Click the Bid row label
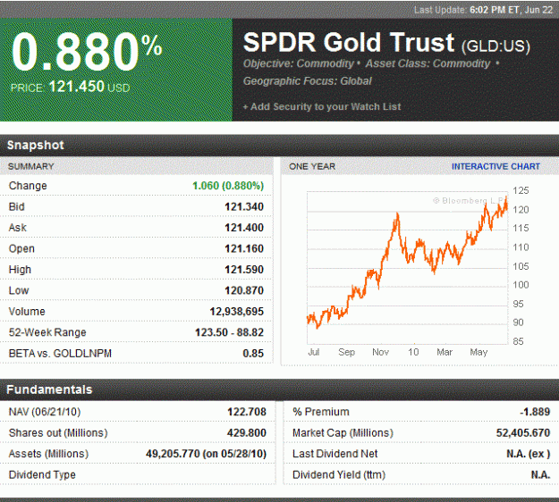Image resolution: width=559 pixels, height=502 pixels. point(16,206)
